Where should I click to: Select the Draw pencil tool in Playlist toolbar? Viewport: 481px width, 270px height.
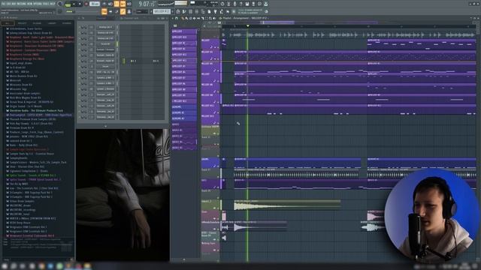point(183,18)
